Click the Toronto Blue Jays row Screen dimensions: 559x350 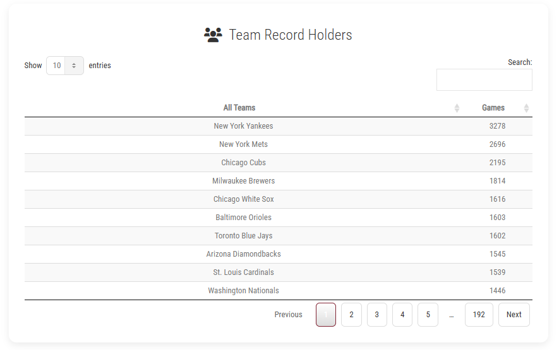coord(279,236)
